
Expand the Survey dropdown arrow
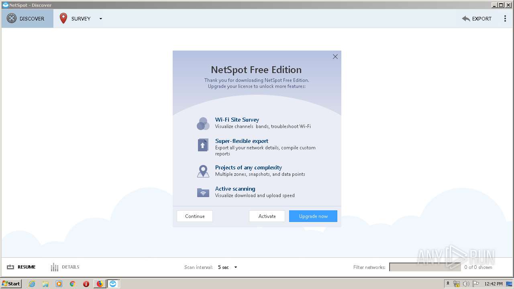click(101, 19)
